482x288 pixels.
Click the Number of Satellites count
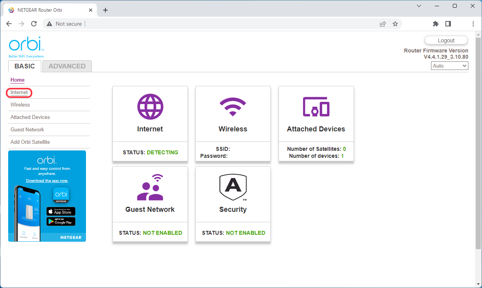point(344,149)
